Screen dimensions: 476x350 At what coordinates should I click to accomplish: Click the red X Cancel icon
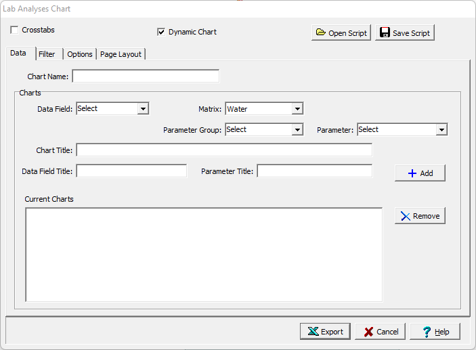(x=368, y=332)
